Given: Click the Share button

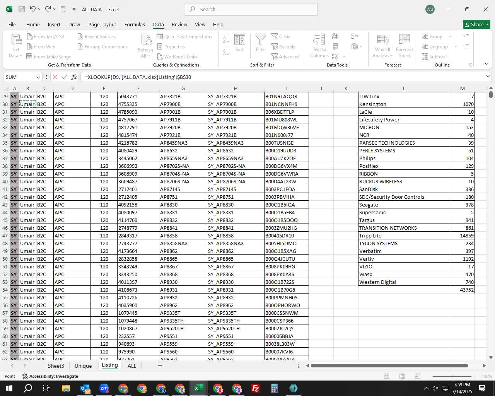Looking at the screenshot, I should (476, 24).
